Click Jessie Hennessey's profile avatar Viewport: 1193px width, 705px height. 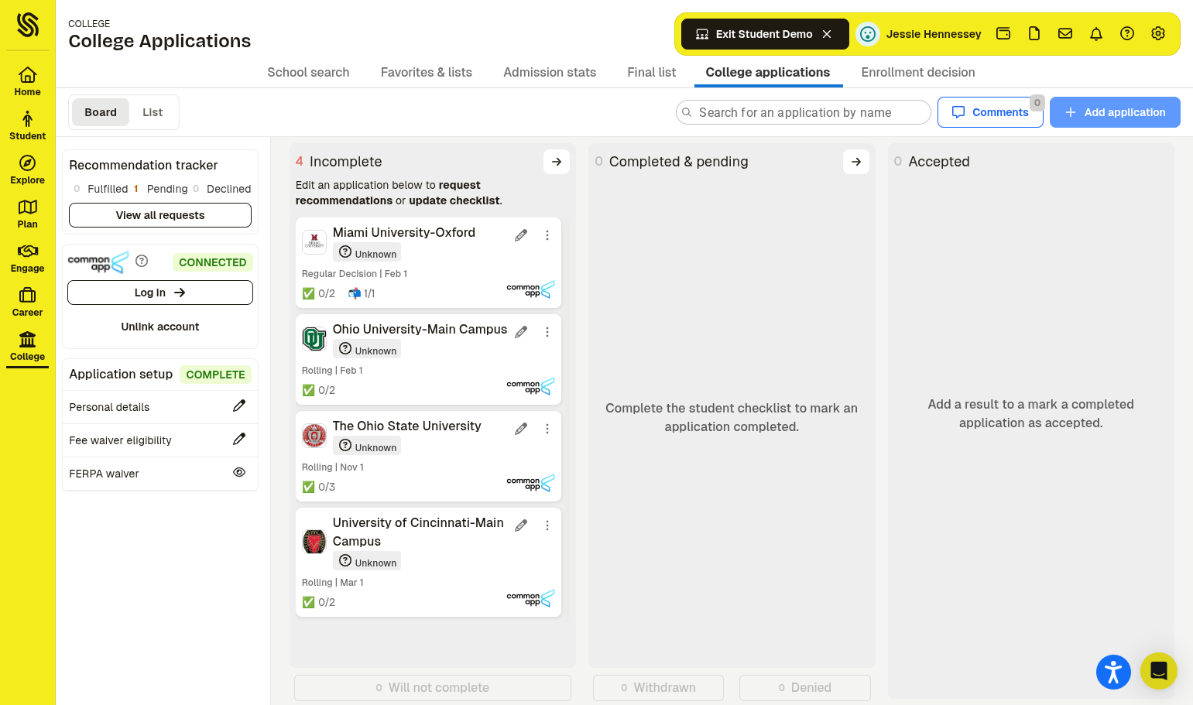coord(868,34)
